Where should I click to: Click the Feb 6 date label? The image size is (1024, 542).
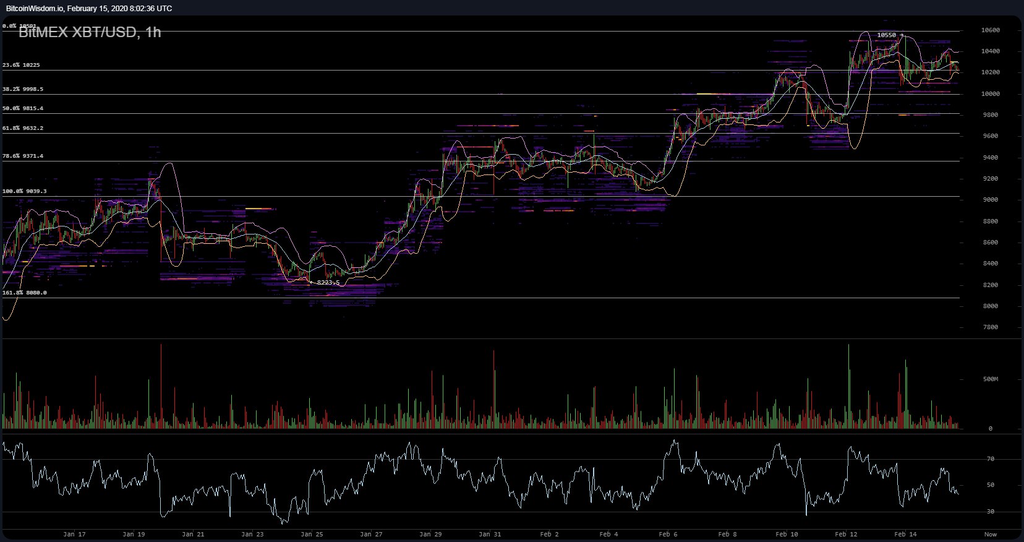click(x=668, y=534)
